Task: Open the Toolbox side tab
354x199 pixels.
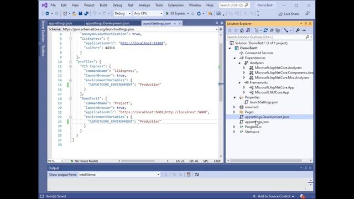Action: 43,51
